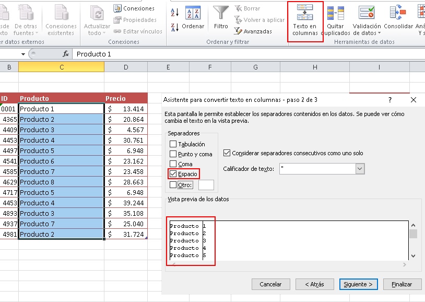This screenshot has width=425, height=302.
Task: Click Finalizar to complete the wizard
Action: coord(402,284)
